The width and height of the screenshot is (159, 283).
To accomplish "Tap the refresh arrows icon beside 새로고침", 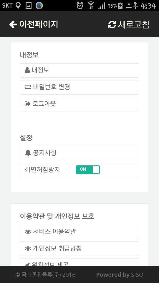I will click(x=112, y=25).
